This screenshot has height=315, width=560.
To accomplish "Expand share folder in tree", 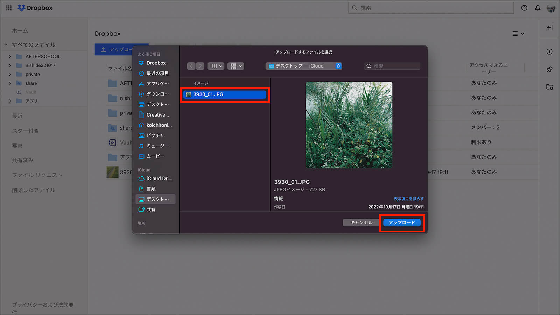I will tap(10, 83).
